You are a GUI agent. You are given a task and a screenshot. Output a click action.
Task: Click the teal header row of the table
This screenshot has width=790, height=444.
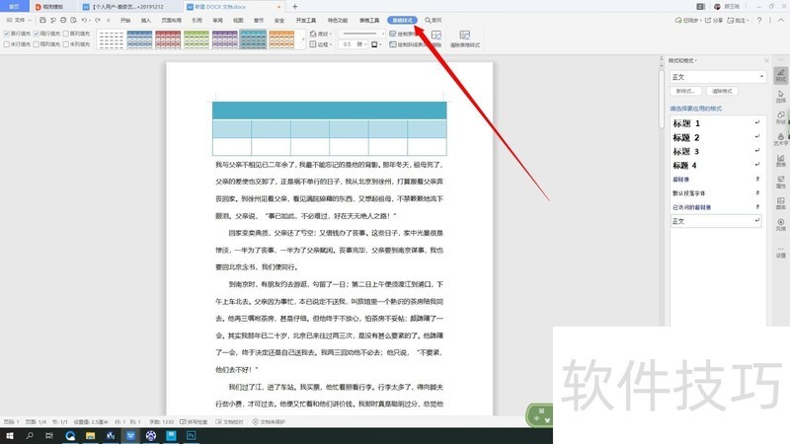(330, 111)
